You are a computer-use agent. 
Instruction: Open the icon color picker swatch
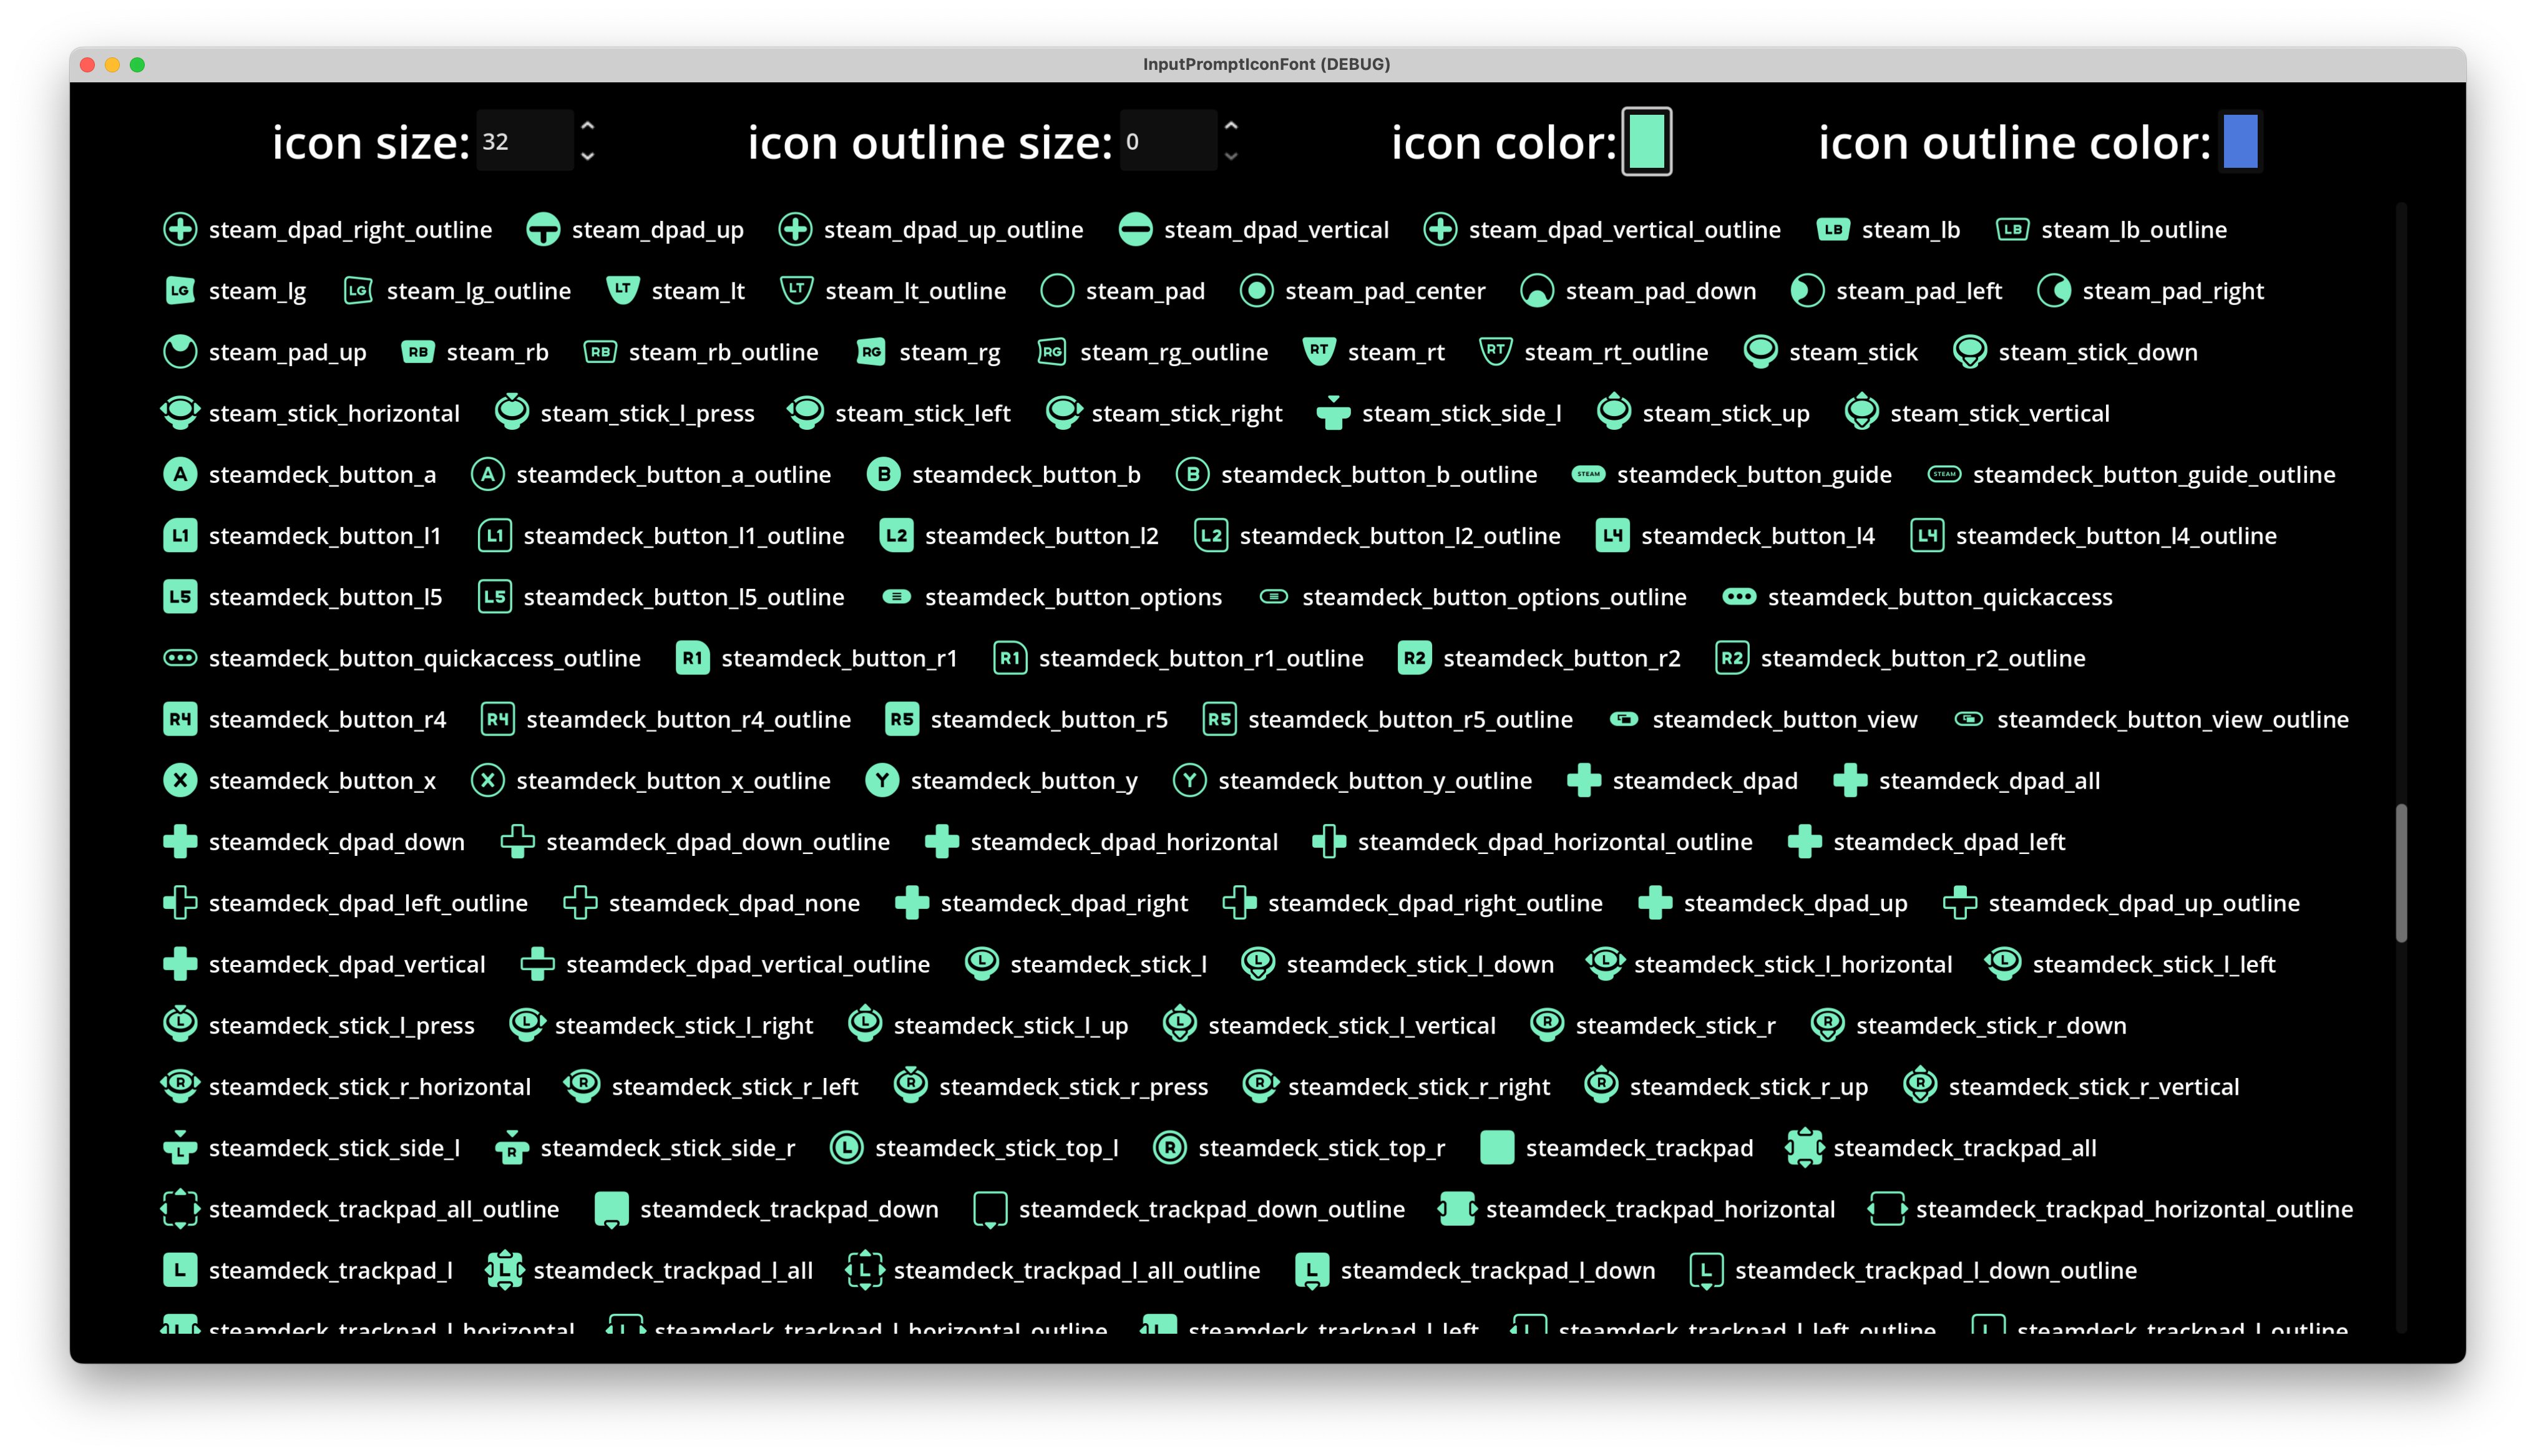[x=1646, y=142]
